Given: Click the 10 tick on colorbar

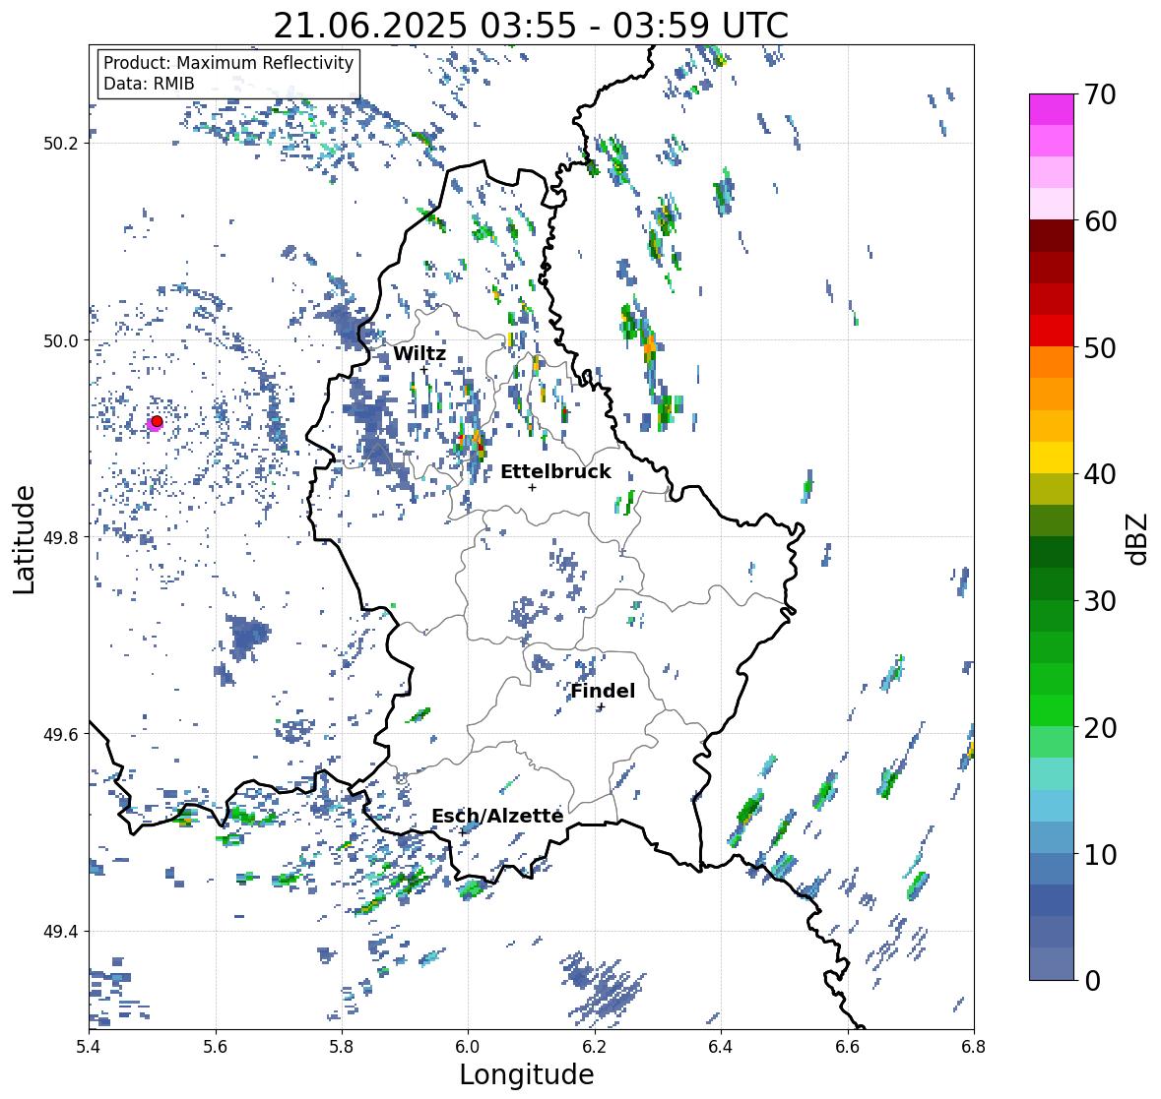Looking at the screenshot, I should click(x=1100, y=854).
